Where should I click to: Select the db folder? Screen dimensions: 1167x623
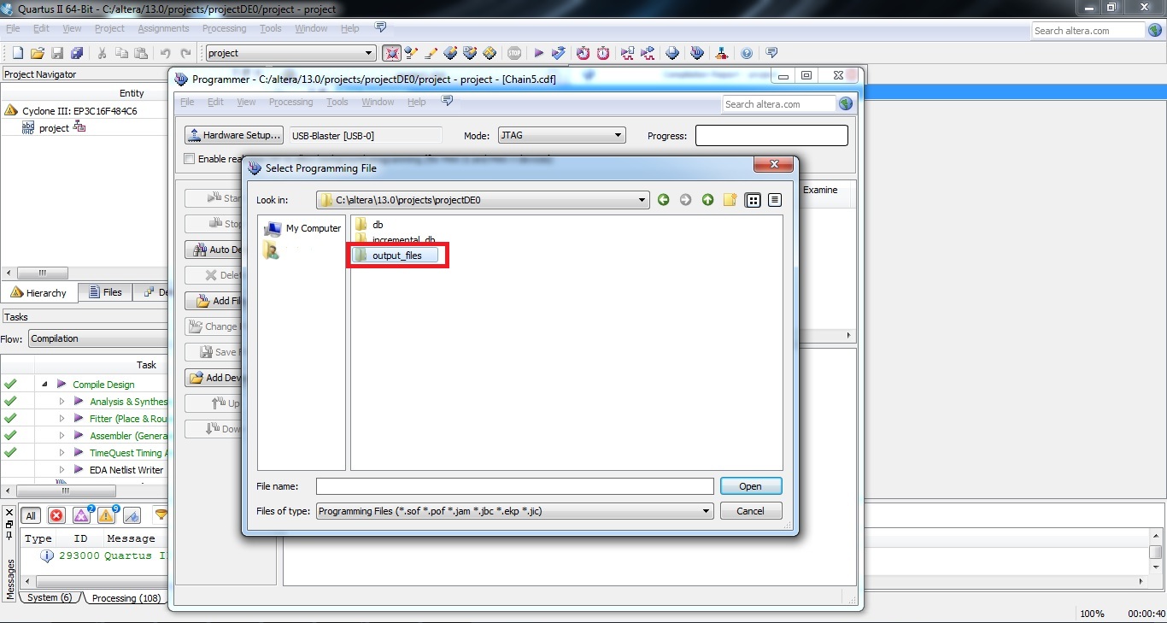click(370, 225)
